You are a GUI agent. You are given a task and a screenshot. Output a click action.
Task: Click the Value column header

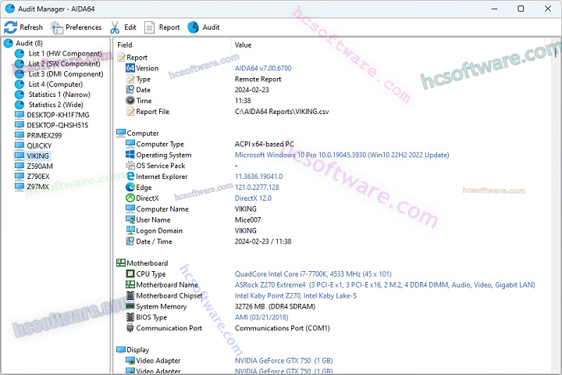tap(243, 45)
